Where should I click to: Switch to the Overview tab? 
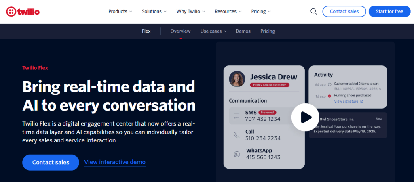[180, 31]
